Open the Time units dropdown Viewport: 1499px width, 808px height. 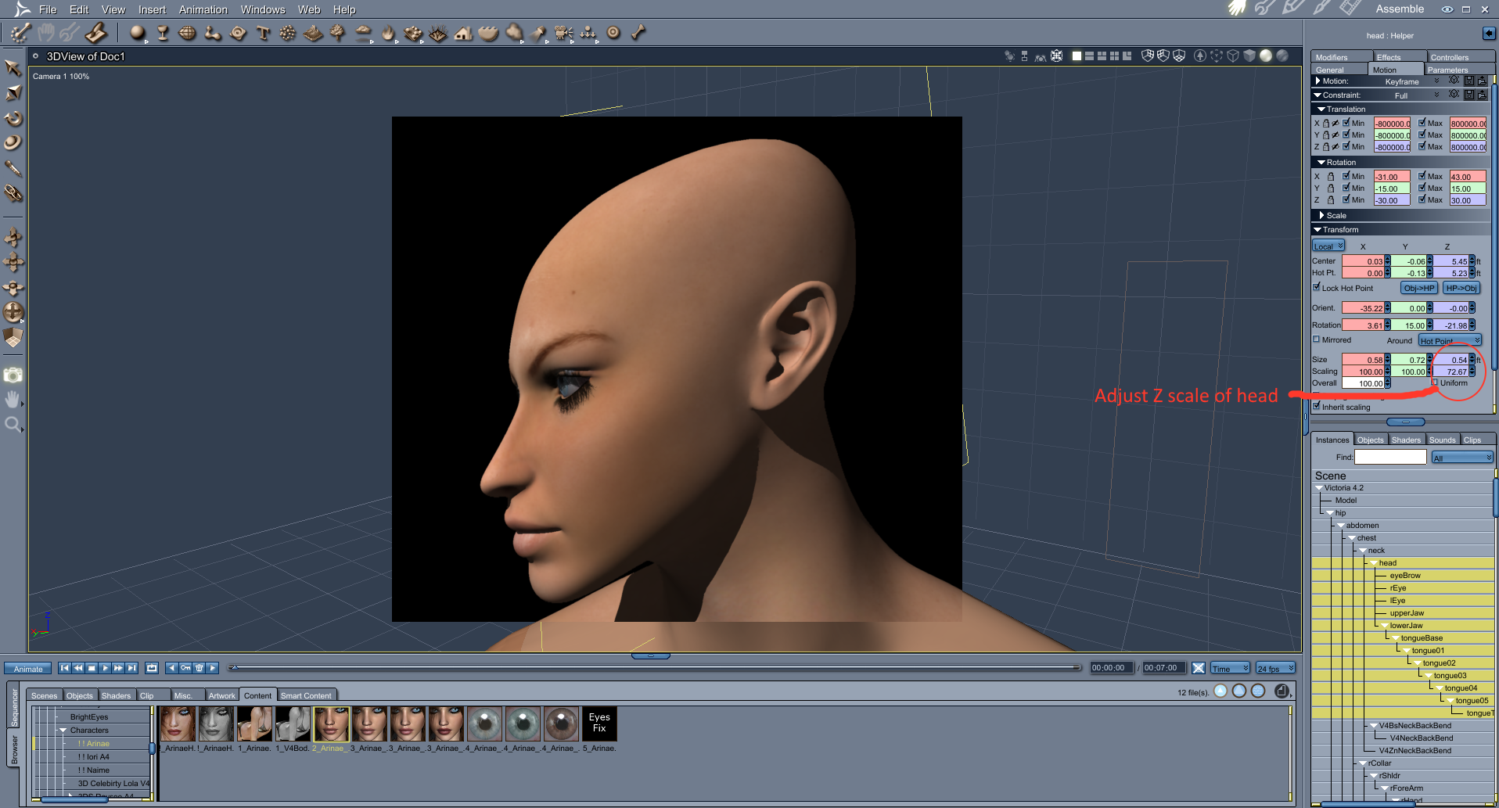pyautogui.click(x=1231, y=668)
